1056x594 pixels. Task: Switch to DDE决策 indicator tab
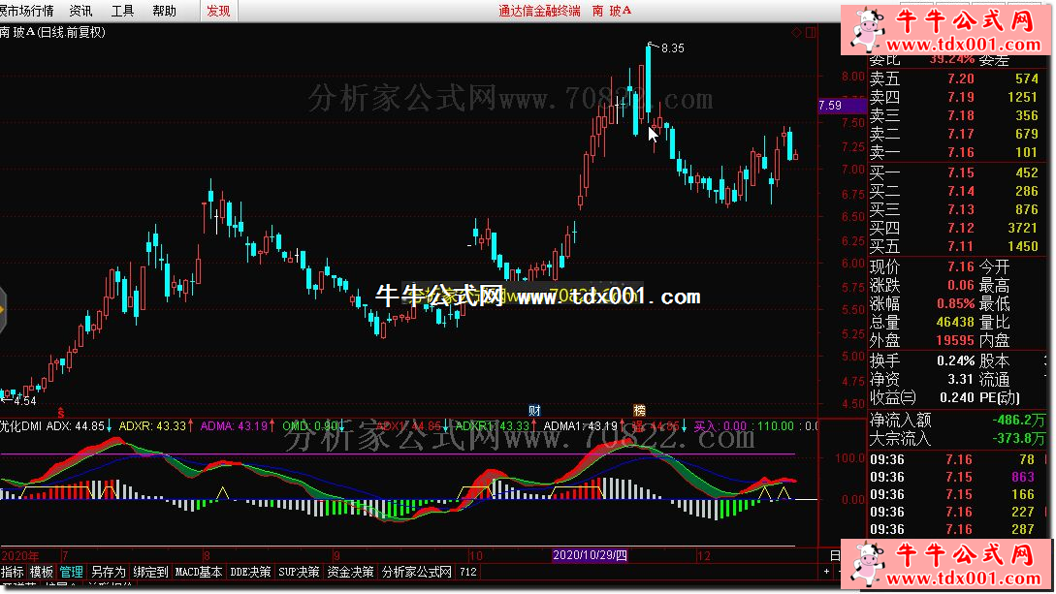point(250,572)
